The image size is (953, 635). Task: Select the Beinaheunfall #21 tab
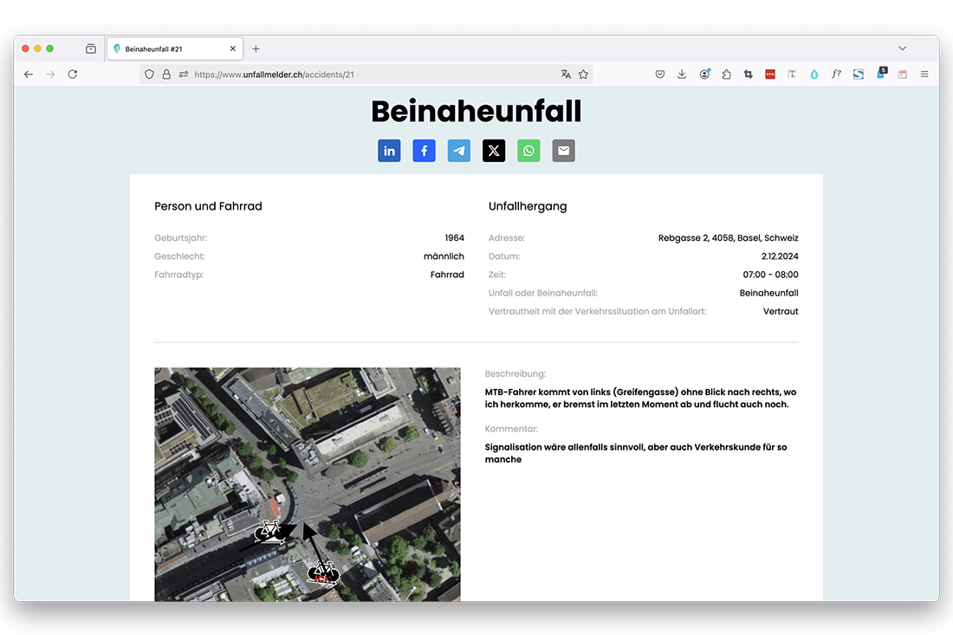tap(175, 49)
